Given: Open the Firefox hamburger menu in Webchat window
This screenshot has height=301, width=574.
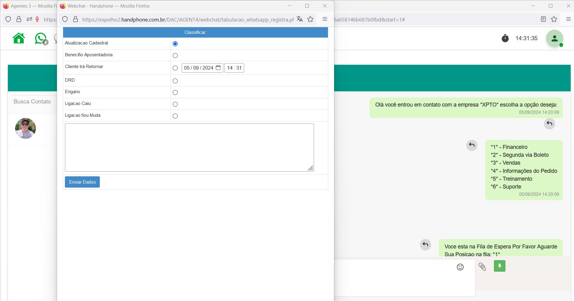Looking at the screenshot, I should coord(325,19).
